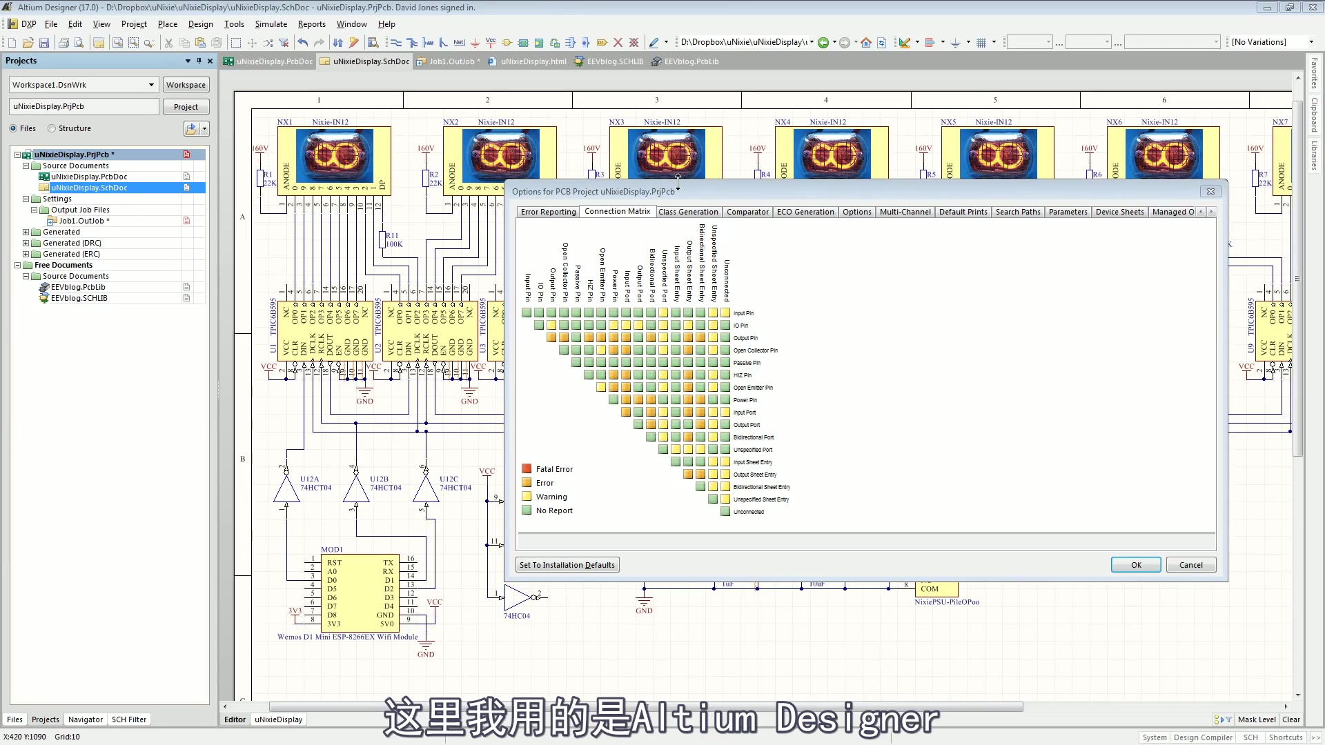Open the Error Reporting tab
Image resolution: width=1325 pixels, height=745 pixels.
548,212
